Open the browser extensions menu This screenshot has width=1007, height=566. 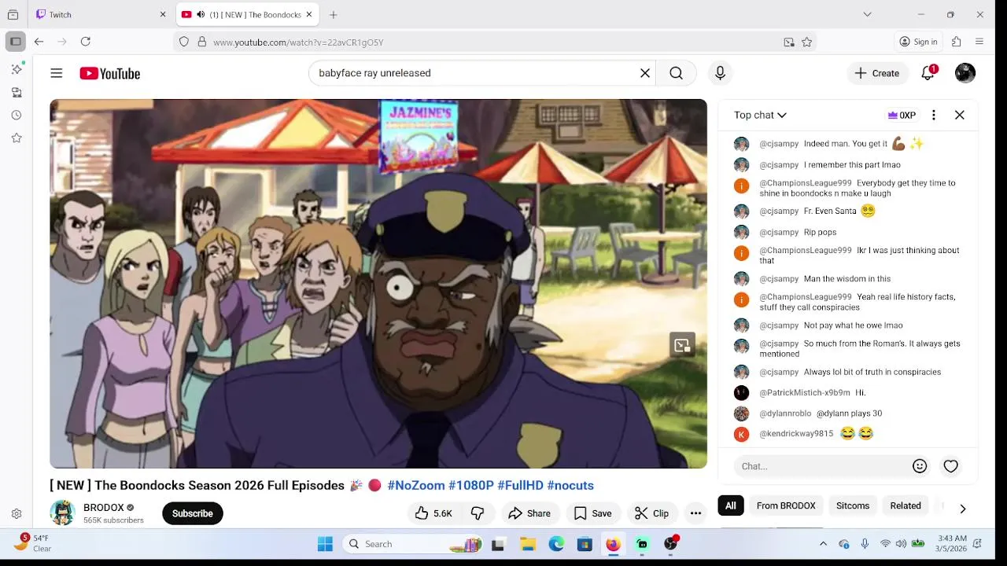[957, 42]
